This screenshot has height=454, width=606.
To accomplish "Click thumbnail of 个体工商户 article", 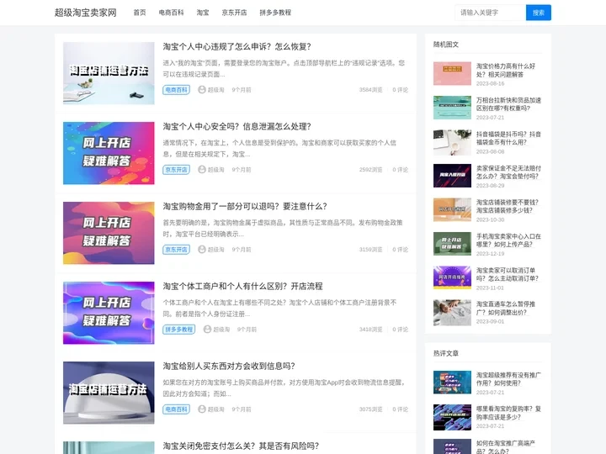I will tap(109, 313).
